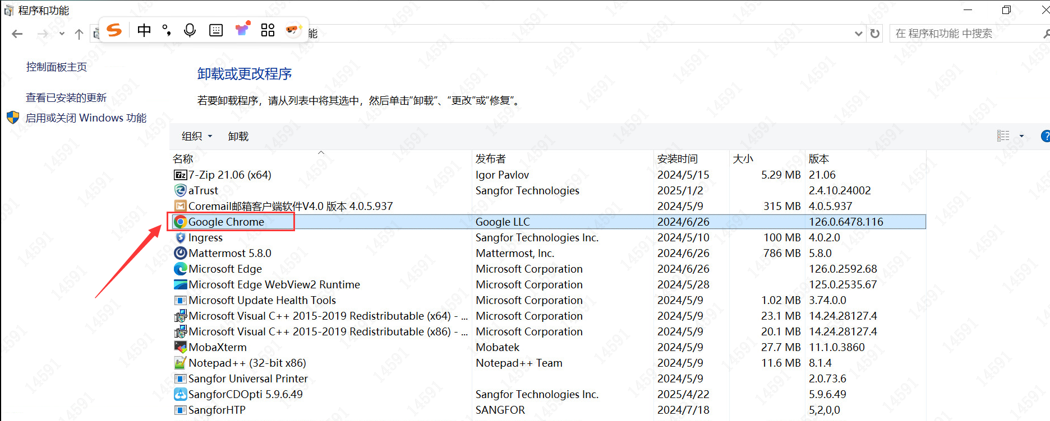
Task: Expand the 组织 dropdown menu
Action: tap(197, 136)
